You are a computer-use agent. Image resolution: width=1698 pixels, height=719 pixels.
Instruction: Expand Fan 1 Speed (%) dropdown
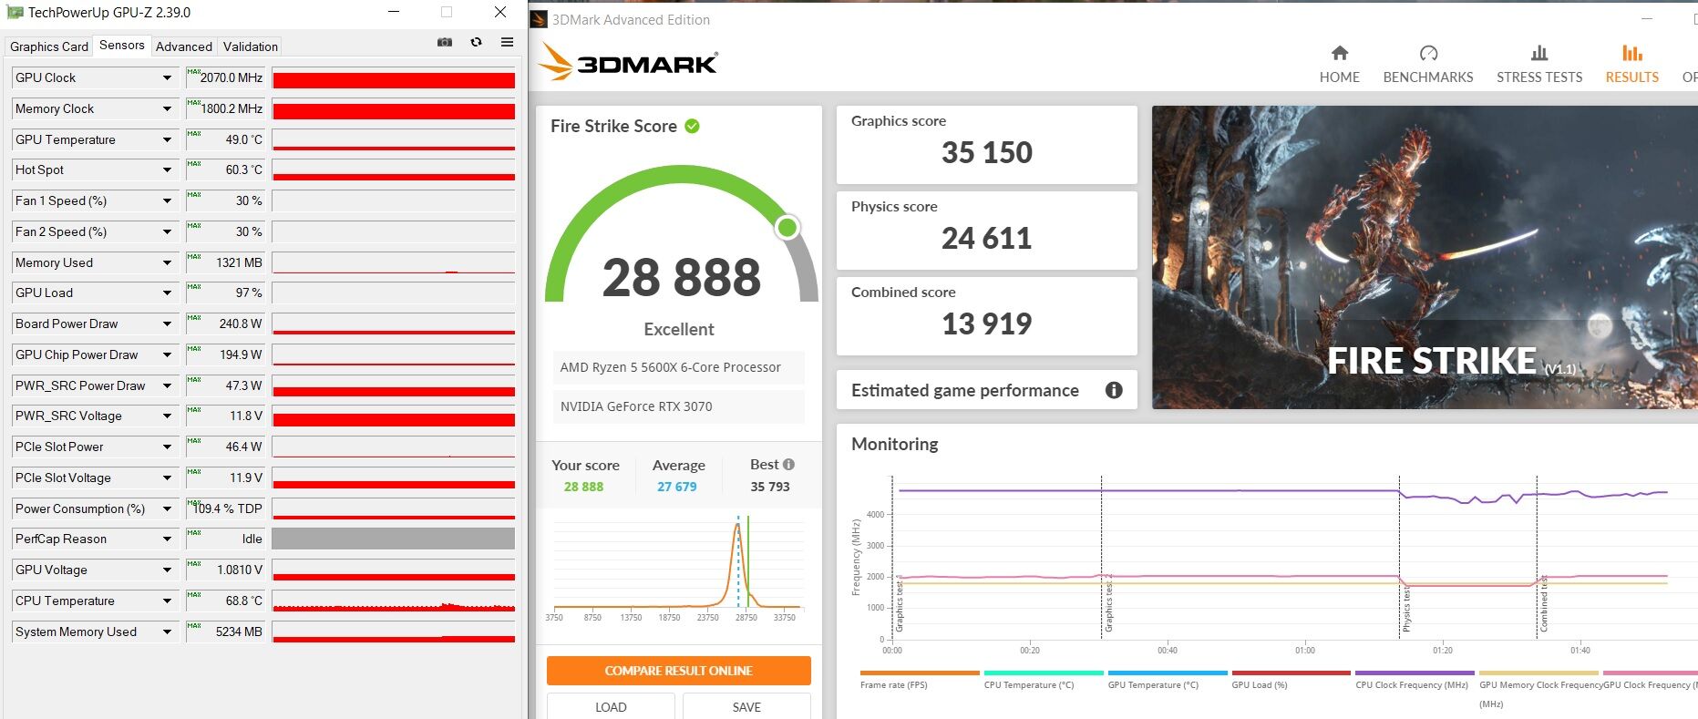click(167, 201)
